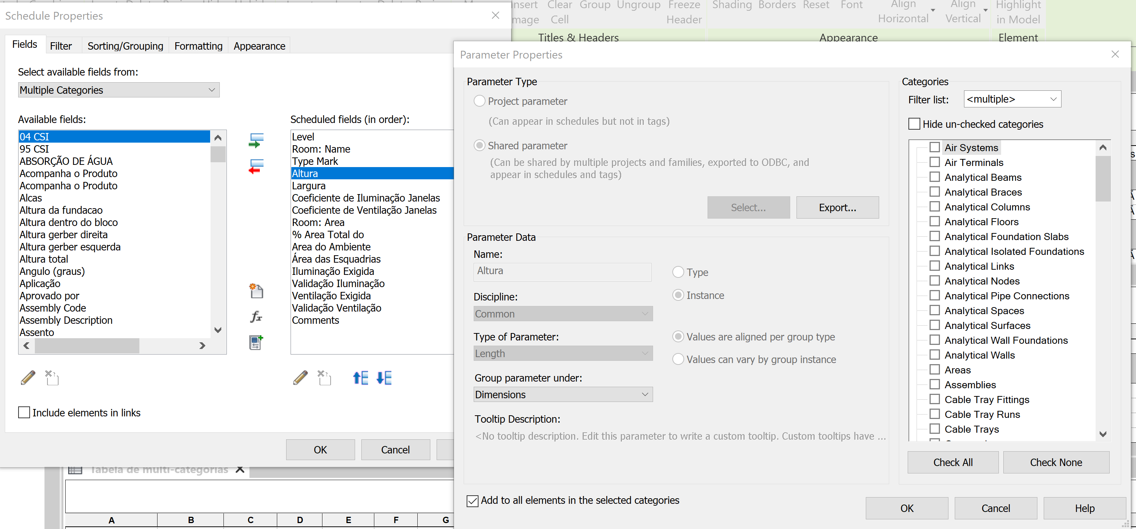Click inside the parameter Name field
1136x529 pixels.
click(562, 272)
